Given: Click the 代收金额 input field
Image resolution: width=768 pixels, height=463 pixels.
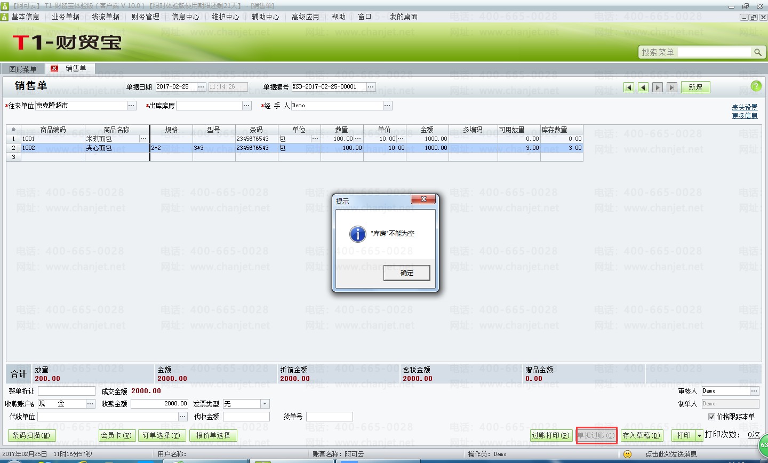Looking at the screenshot, I should pos(246,417).
